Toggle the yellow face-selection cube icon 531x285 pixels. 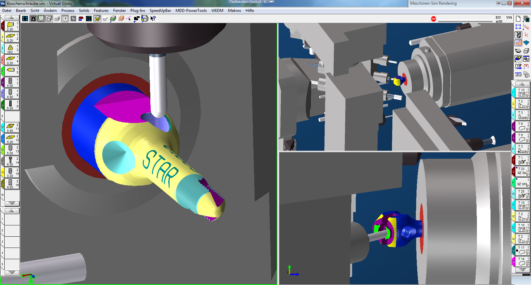click(97, 19)
